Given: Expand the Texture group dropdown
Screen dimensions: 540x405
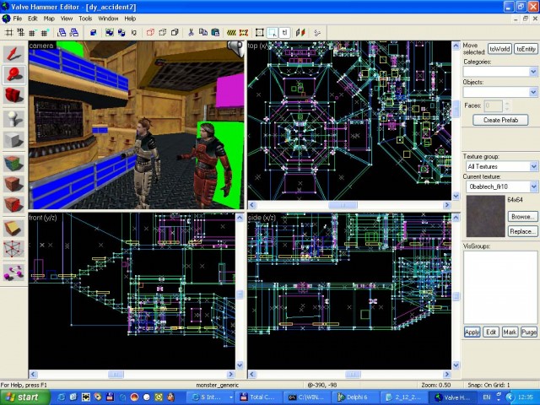Looking at the screenshot, I should click(x=533, y=167).
